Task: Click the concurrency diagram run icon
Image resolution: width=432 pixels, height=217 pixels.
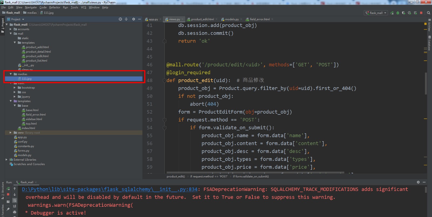Action: point(415,13)
